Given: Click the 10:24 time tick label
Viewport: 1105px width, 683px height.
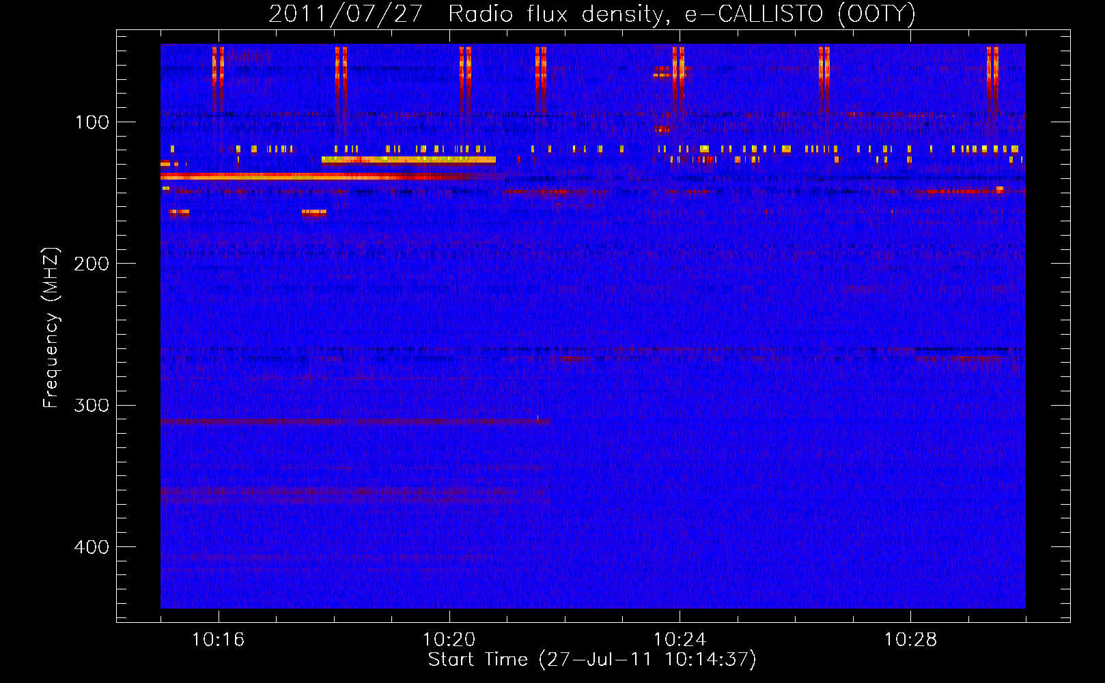Looking at the screenshot, I should pos(680,640).
